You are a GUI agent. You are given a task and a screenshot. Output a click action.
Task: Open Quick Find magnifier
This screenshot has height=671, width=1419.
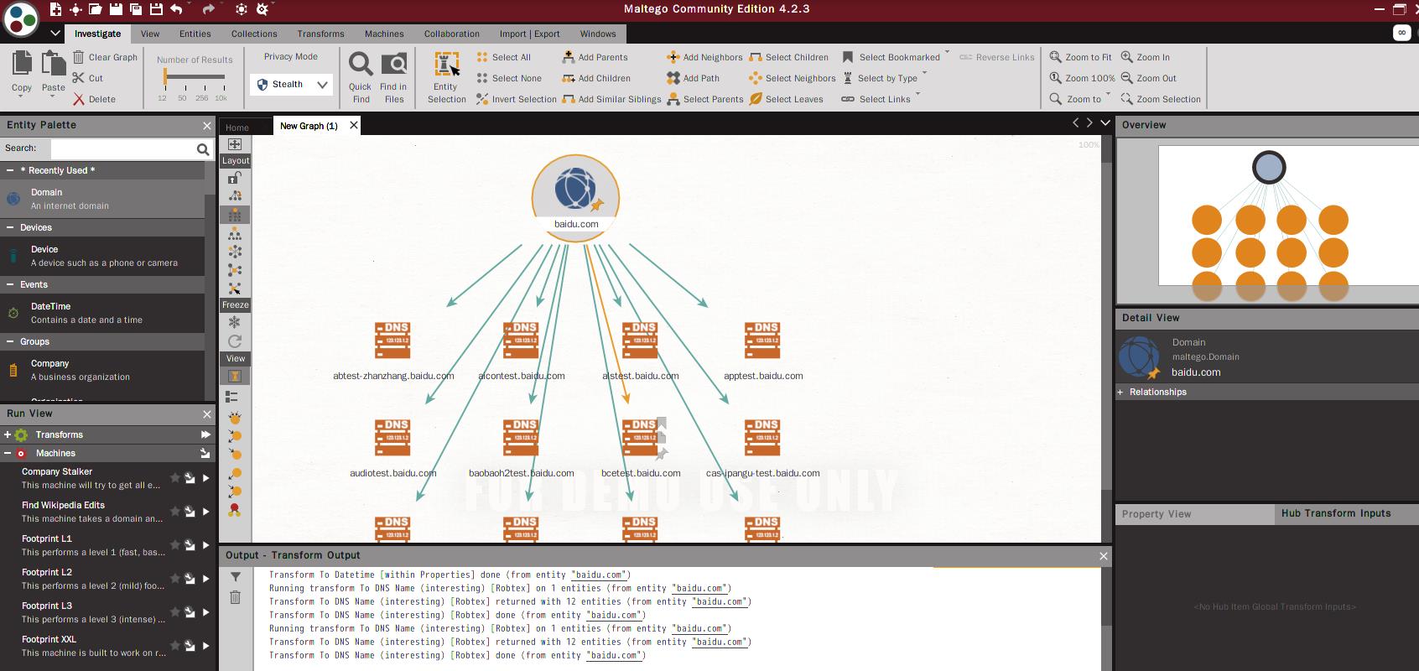pos(361,77)
